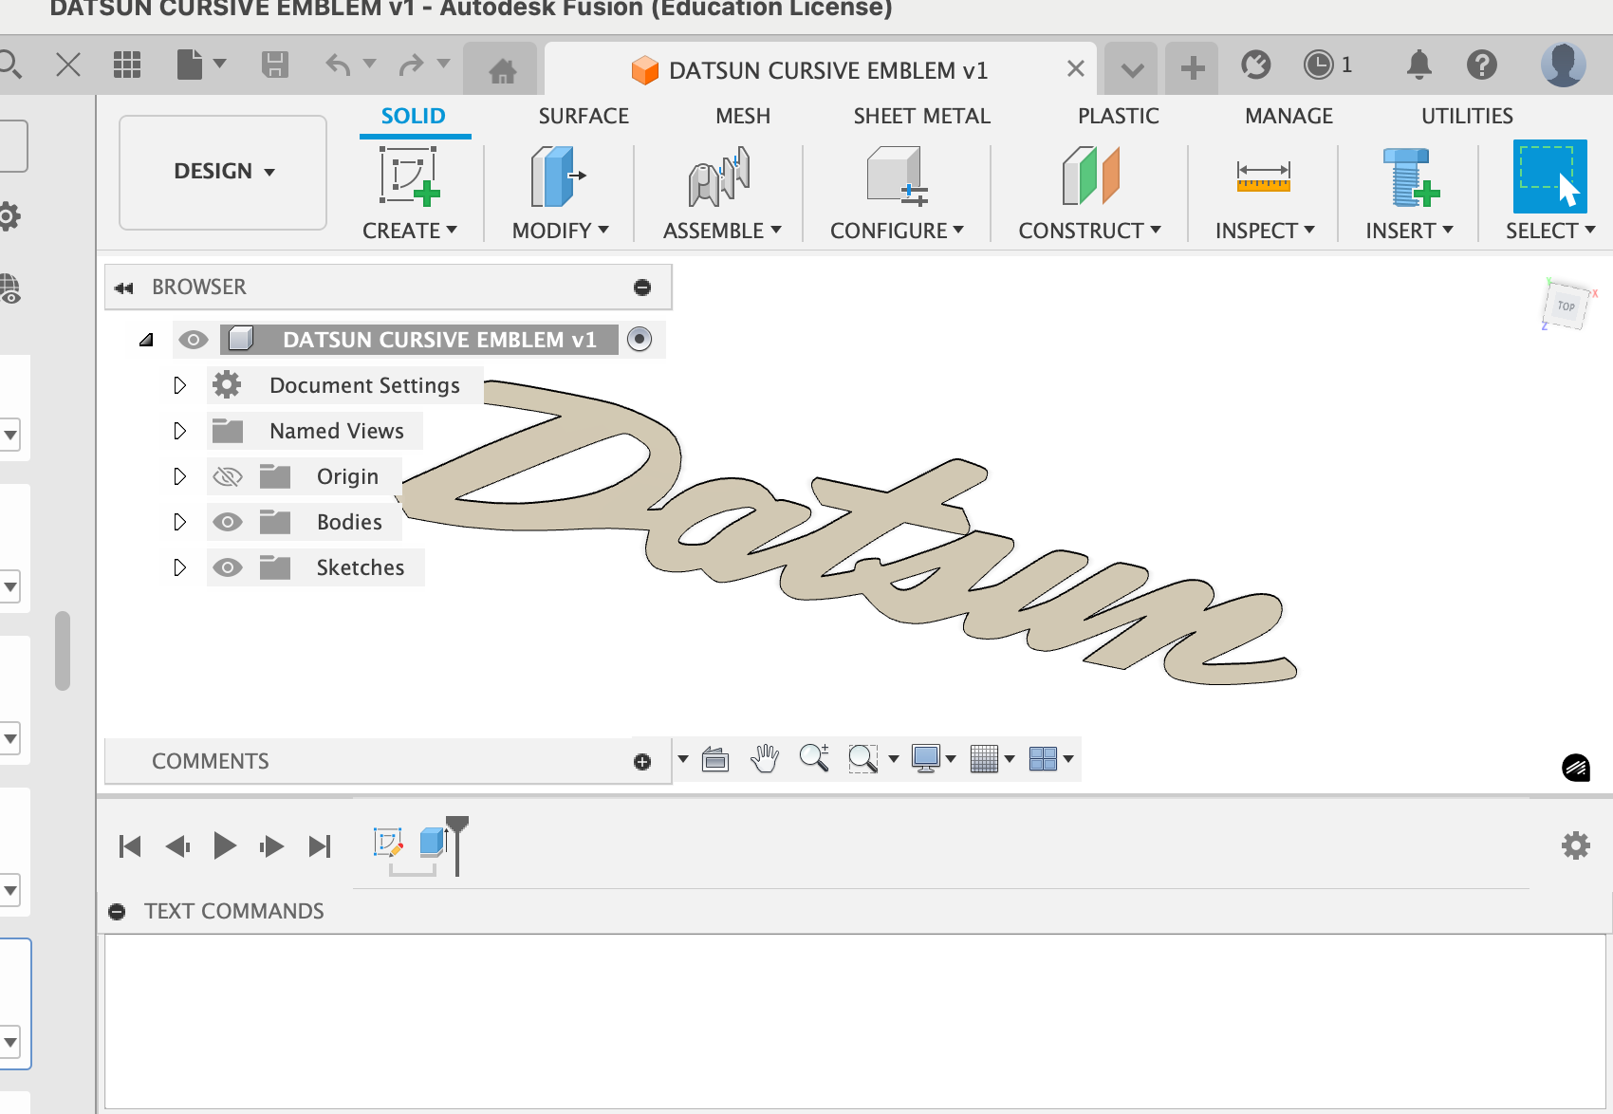Screen dimensions: 1613x1114
Task: Open job status clock icon
Action: [x=1318, y=65]
